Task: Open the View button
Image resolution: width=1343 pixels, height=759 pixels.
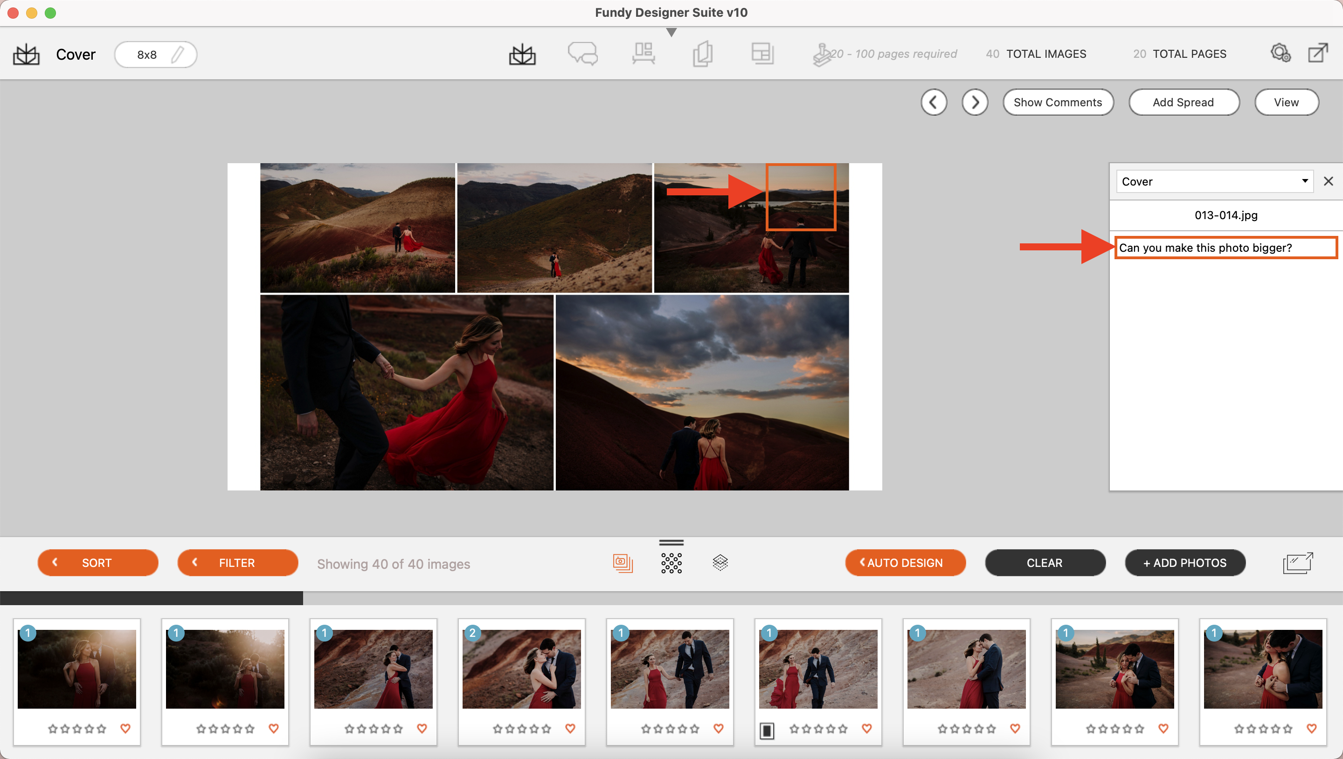Action: [1286, 102]
